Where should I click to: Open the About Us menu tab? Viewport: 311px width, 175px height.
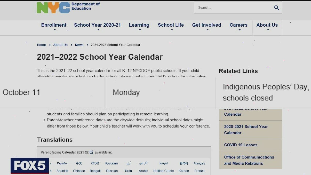267,25
